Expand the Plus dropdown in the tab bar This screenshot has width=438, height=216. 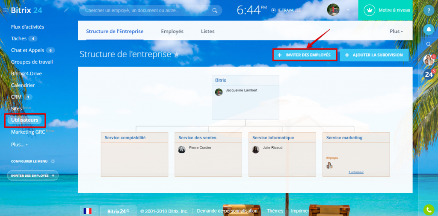pyautogui.click(x=397, y=32)
